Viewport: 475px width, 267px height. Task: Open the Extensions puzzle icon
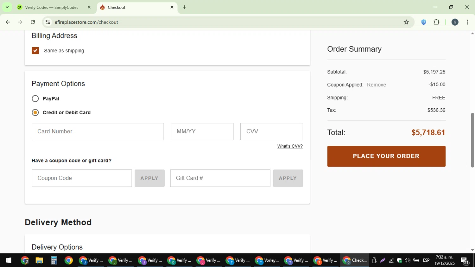pos(436,22)
